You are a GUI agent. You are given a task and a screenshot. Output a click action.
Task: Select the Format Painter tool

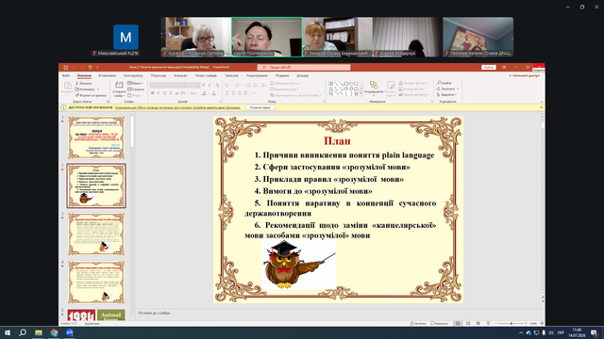91,95
